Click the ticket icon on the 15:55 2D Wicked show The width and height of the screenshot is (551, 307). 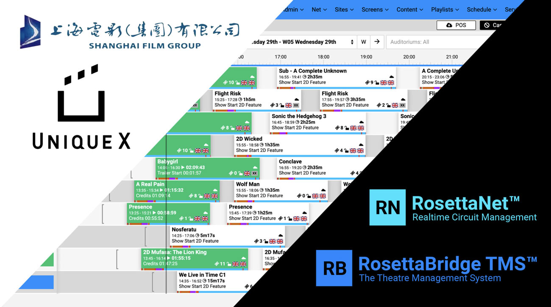[337, 151]
